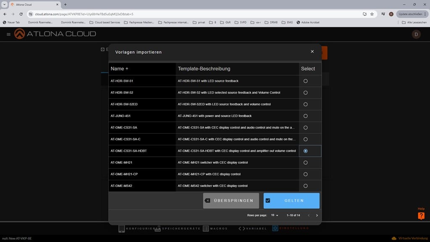430x242 pixels.
Task: Switch to MACROS tab
Action: pyautogui.click(x=215, y=229)
